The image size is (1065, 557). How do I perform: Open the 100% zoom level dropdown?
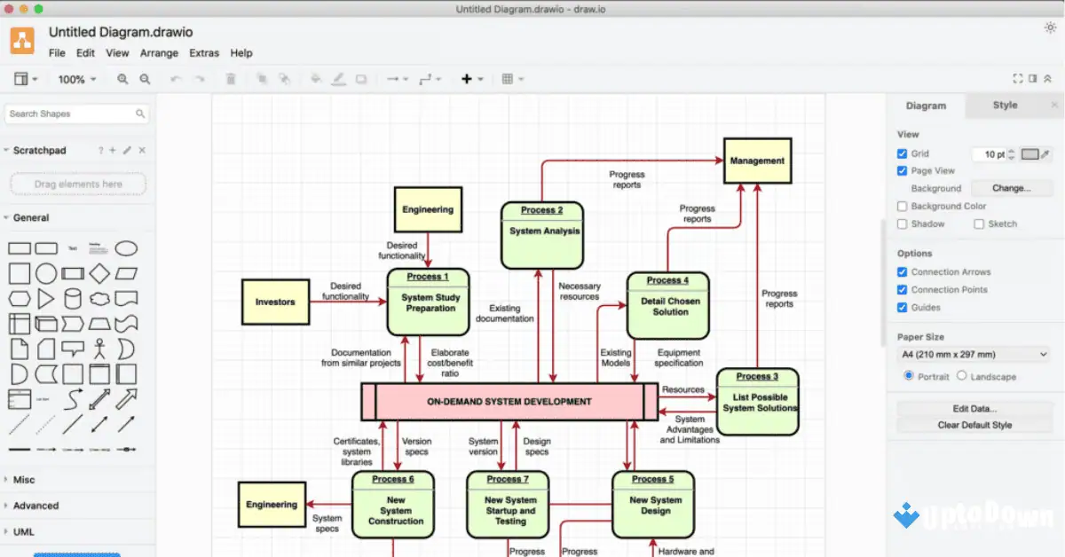click(76, 79)
